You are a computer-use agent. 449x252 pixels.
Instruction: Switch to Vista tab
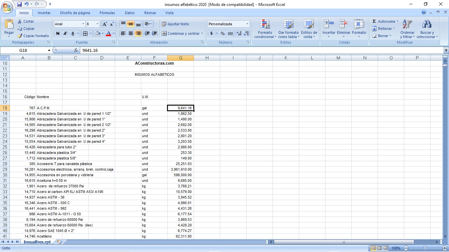point(169,13)
